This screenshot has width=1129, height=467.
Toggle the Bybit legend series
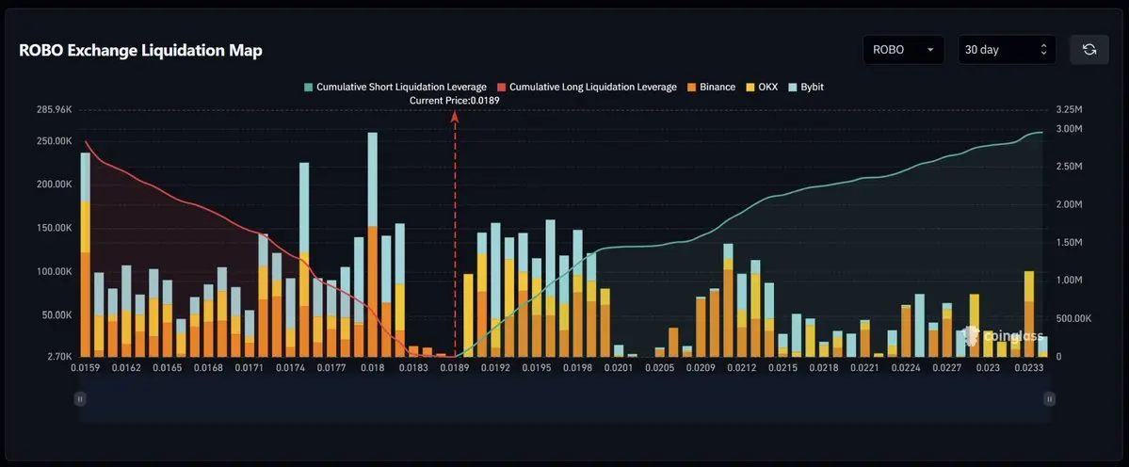click(806, 87)
